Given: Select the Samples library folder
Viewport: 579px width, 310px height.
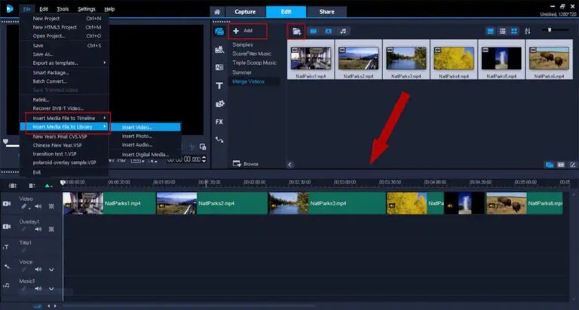Looking at the screenshot, I should pyautogui.click(x=243, y=44).
